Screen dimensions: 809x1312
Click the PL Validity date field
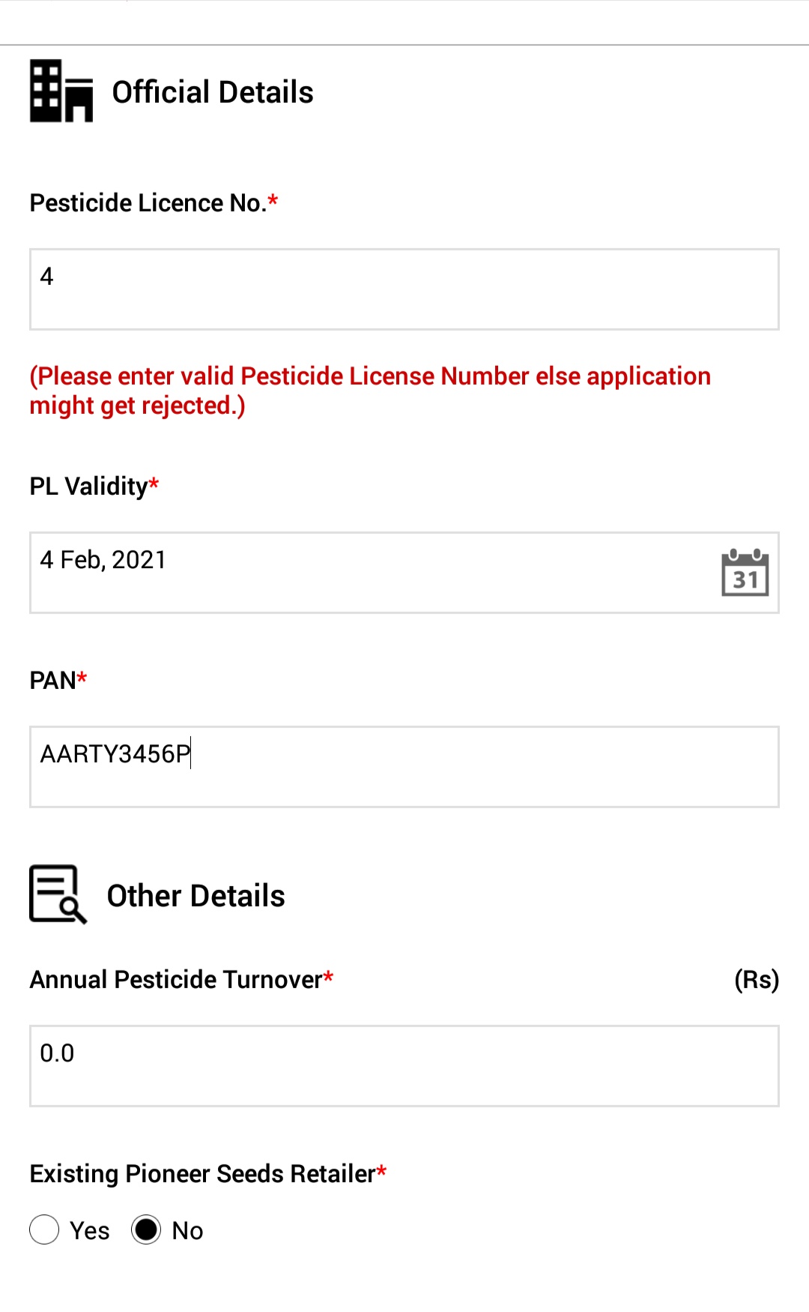click(404, 573)
